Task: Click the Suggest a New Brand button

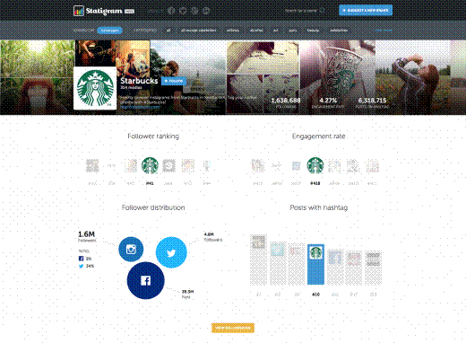Action: (366, 10)
